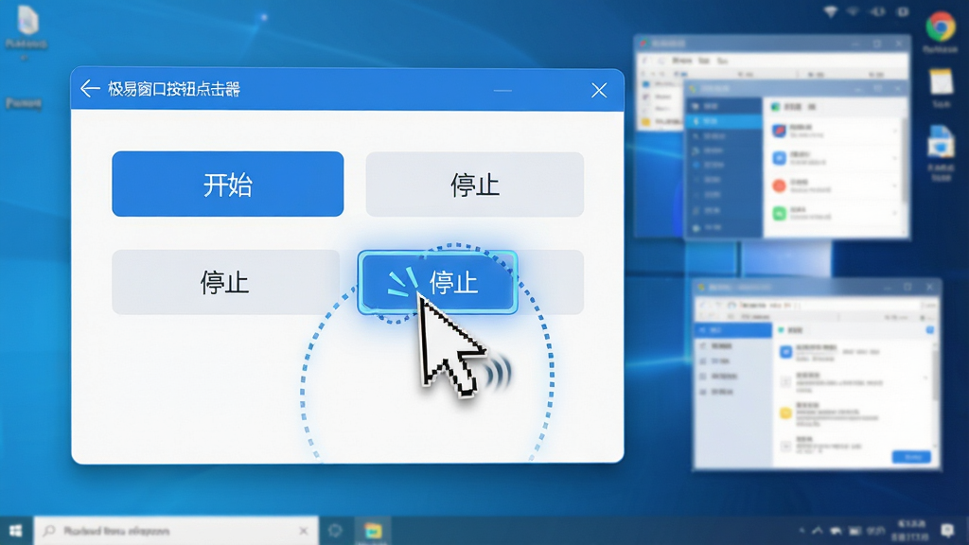This screenshot has height=545, width=969.
Task: Select the notepad desktop icon below Chrome
Action: [942, 82]
